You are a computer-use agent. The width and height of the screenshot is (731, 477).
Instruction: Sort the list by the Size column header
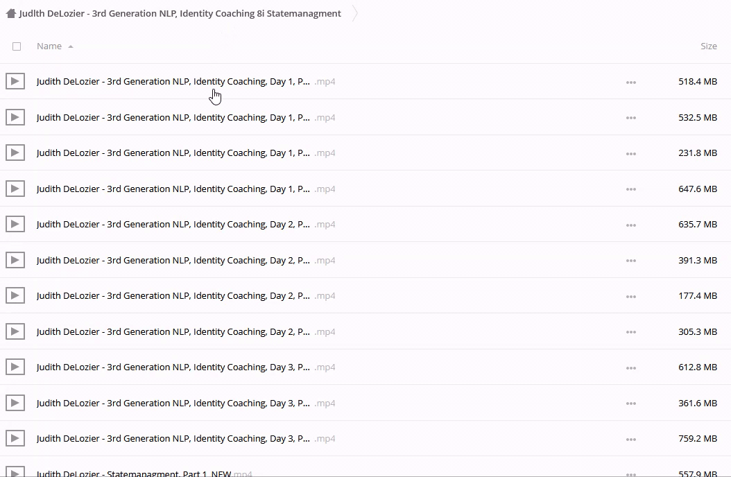pyautogui.click(x=708, y=46)
